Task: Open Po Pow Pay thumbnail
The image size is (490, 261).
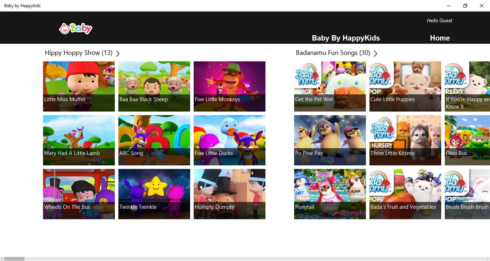Action: coord(330,140)
